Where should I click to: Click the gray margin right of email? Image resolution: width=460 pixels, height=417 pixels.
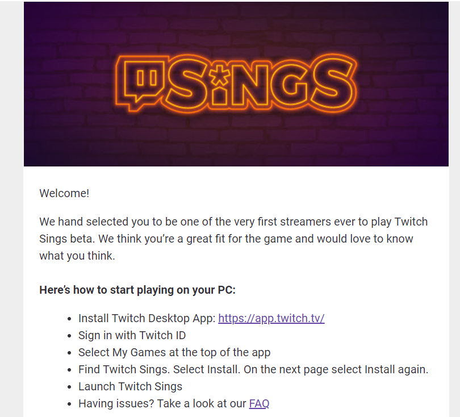point(454,227)
